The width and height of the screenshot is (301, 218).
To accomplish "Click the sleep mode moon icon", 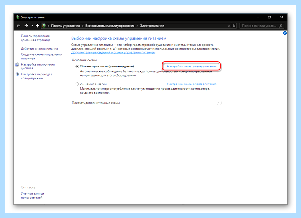I will [17, 74].
